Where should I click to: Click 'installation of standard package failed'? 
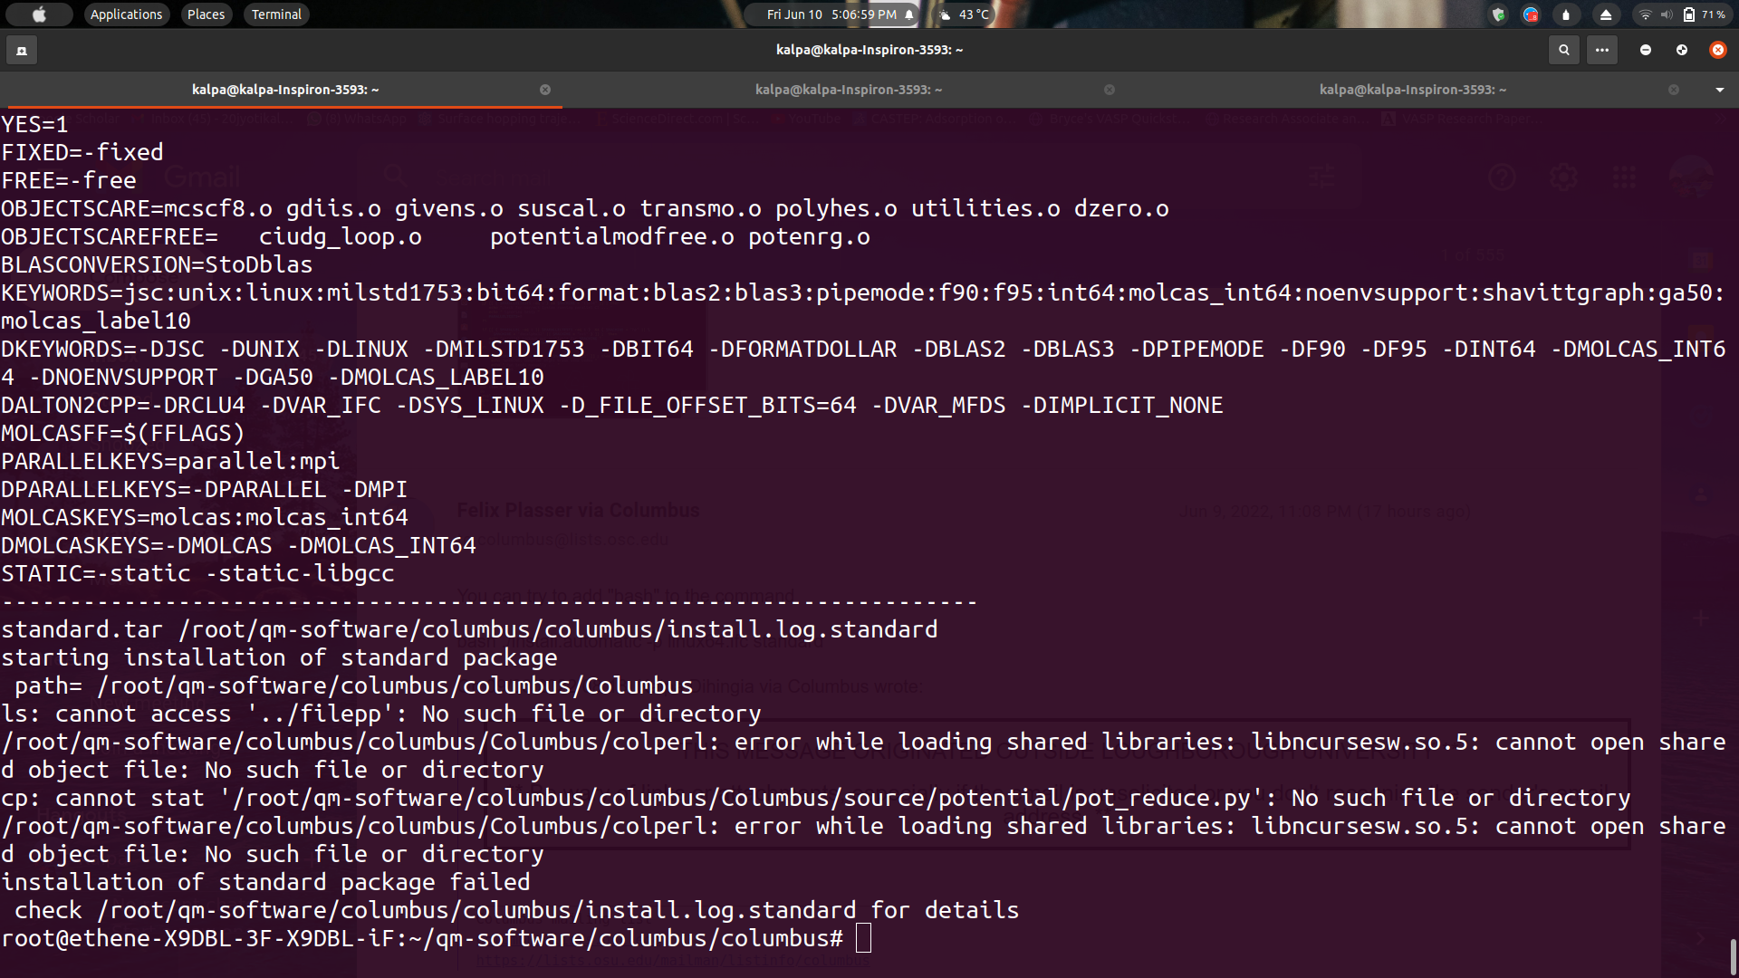265,882
